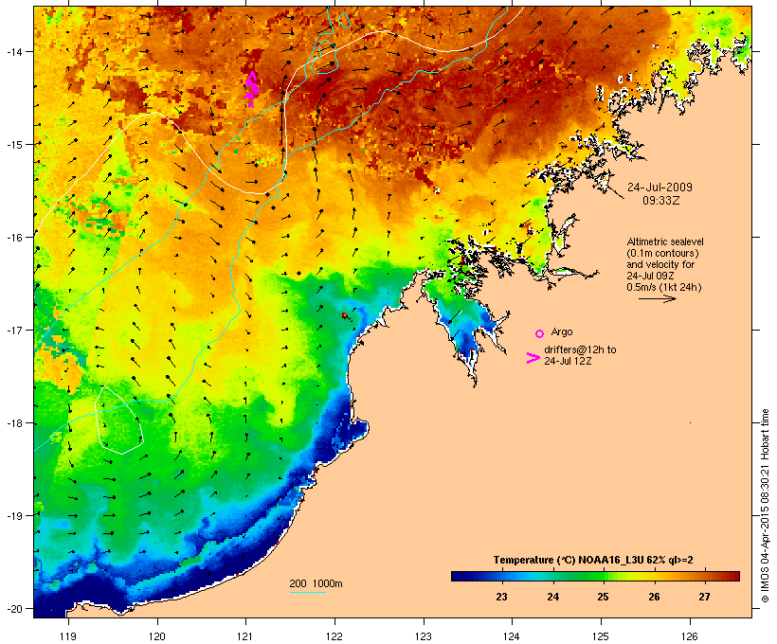Click the '(0.1m contours)' text
The height and width of the screenshot is (644, 777).
pyautogui.click(x=662, y=253)
